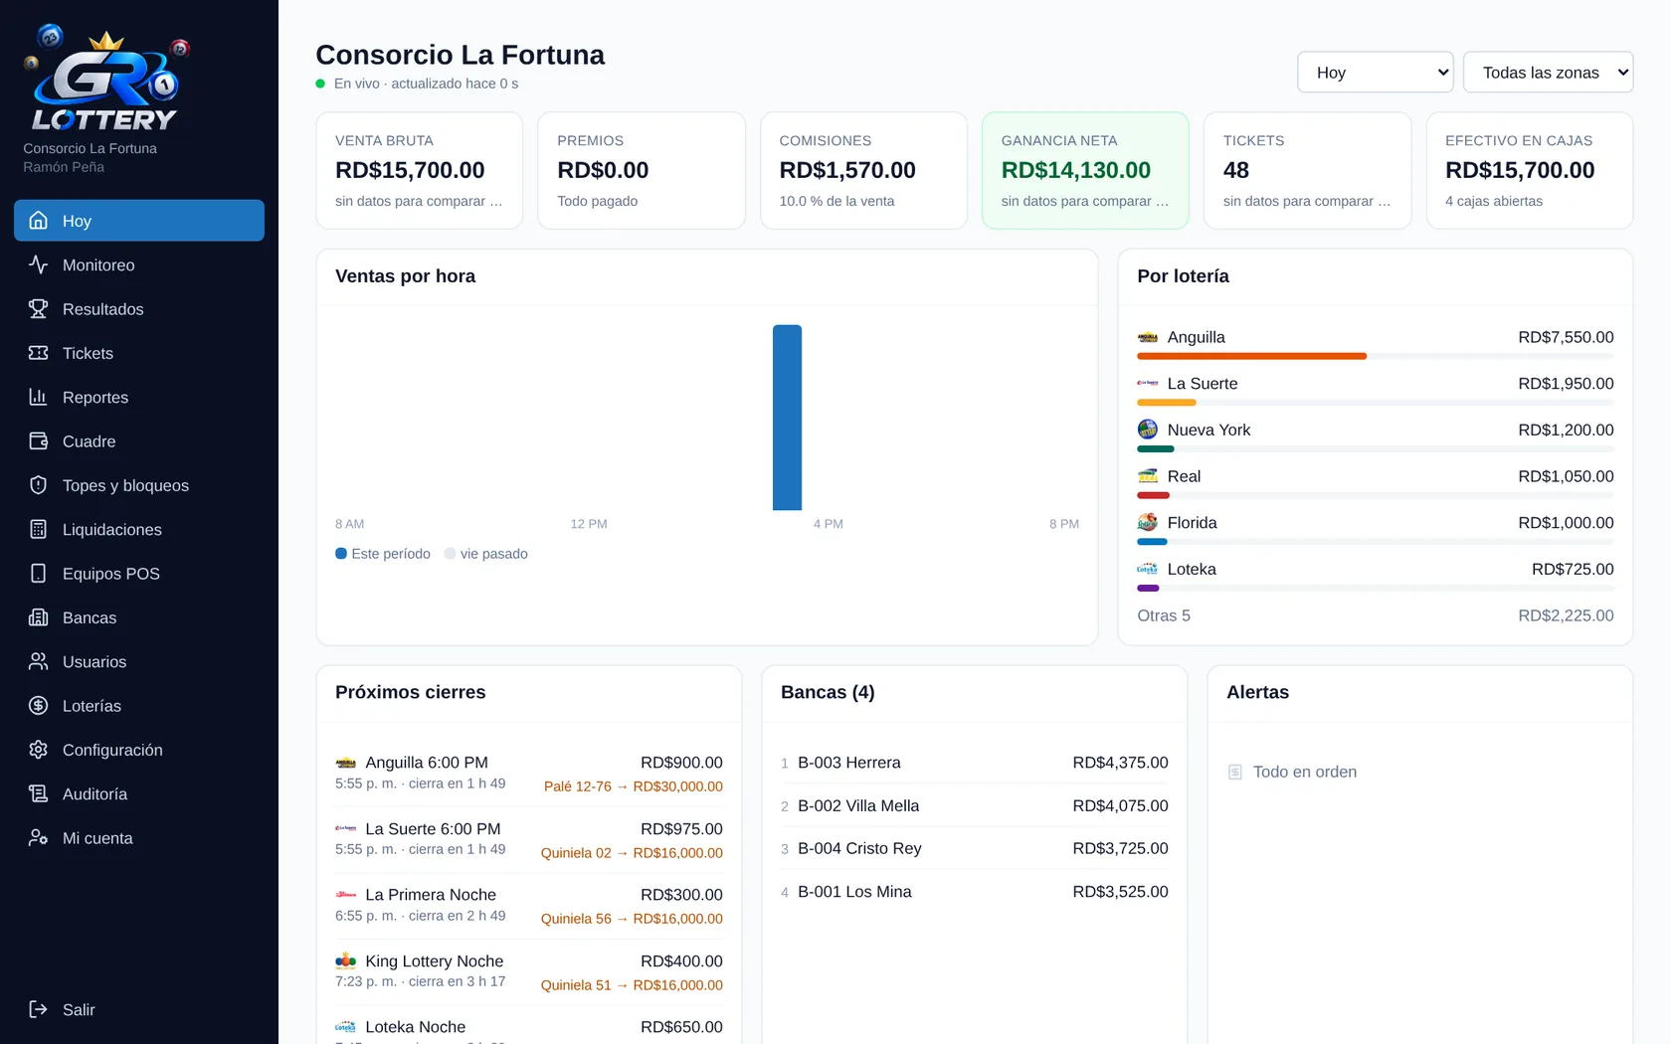Viewport: 1671px width, 1044px height.
Task: Click the Nueva York RD$1,200.00 row
Action: (1376, 435)
